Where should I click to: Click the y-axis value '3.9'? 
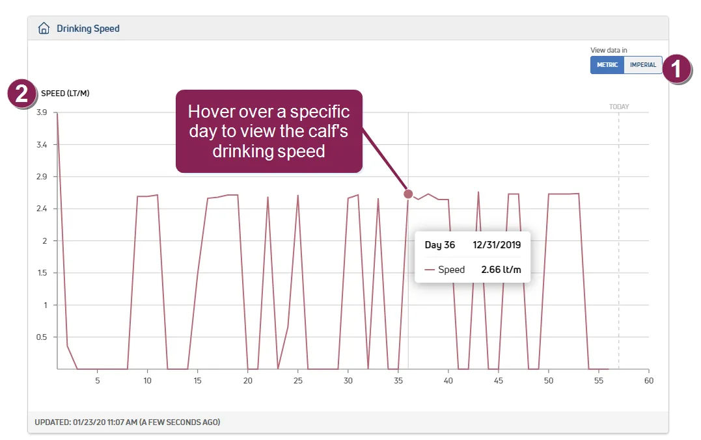tap(42, 112)
